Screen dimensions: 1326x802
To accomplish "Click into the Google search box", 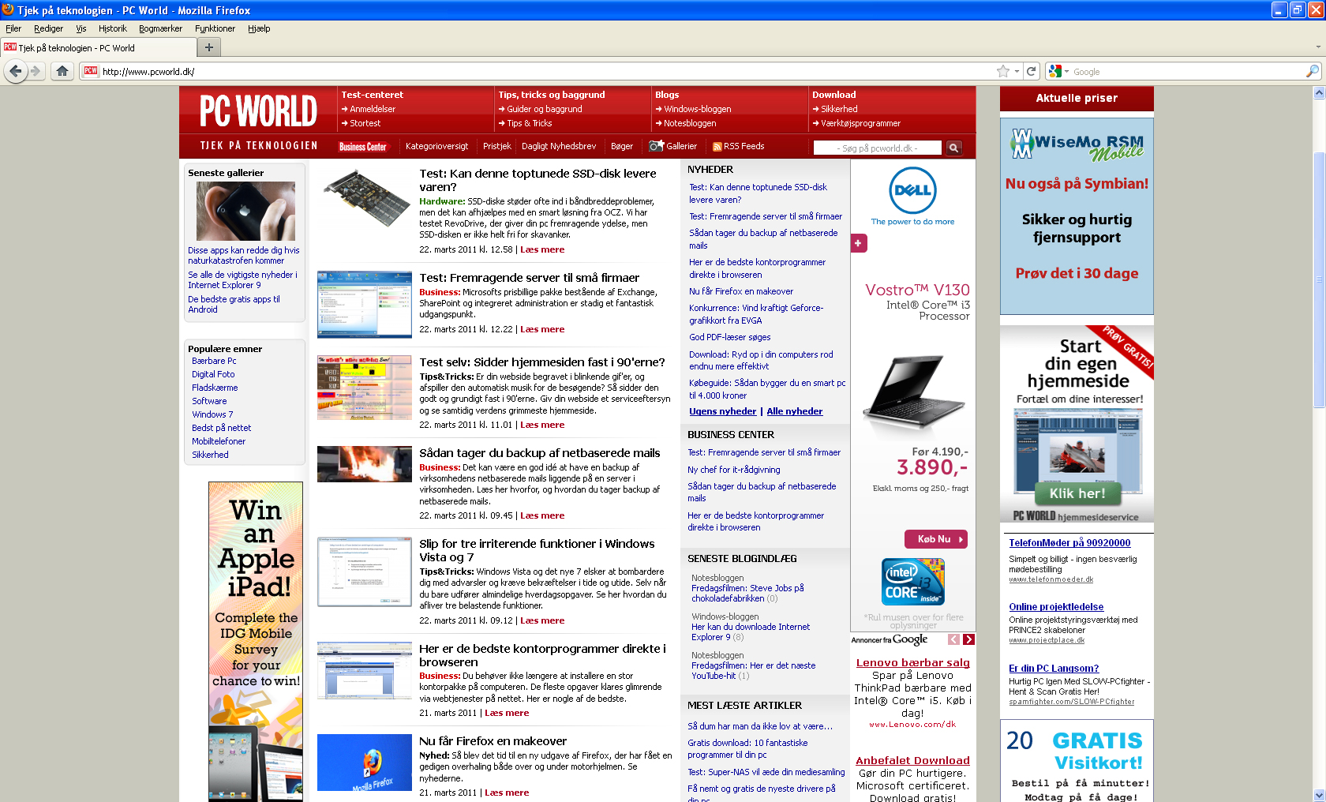I will coord(1187,71).
